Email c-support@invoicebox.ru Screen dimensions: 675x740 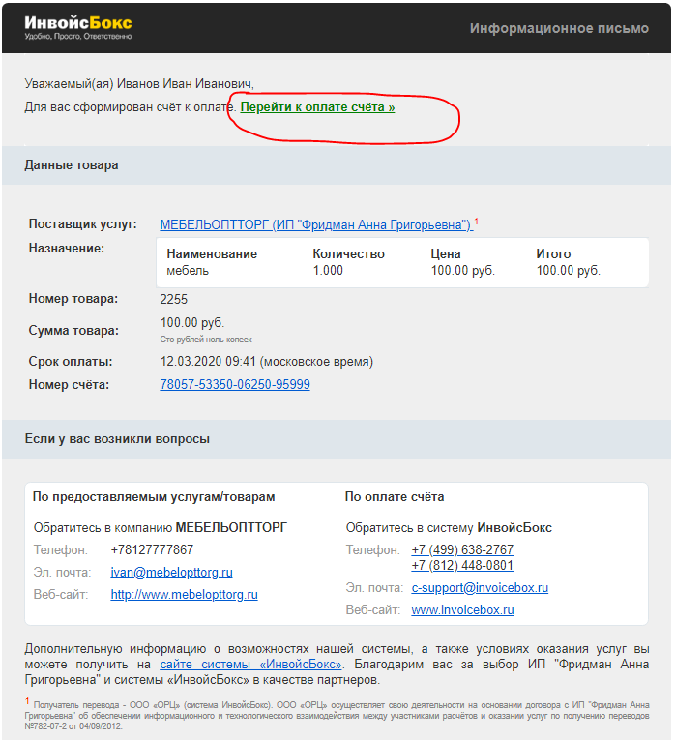480,588
